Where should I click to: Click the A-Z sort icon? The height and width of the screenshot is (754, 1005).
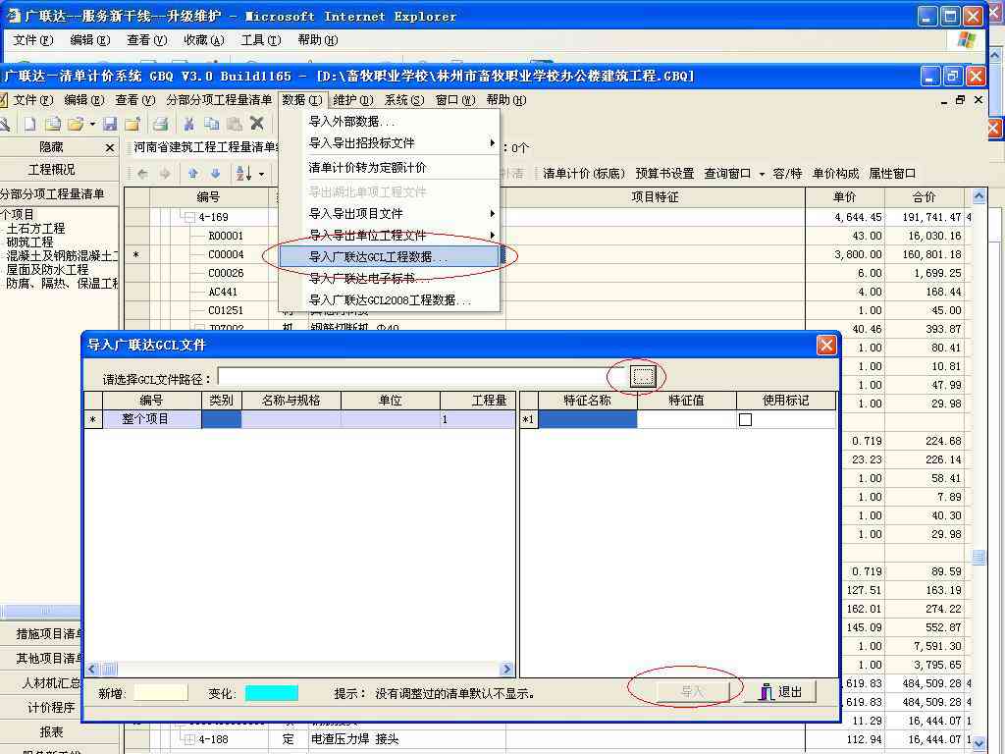coord(243,173)
